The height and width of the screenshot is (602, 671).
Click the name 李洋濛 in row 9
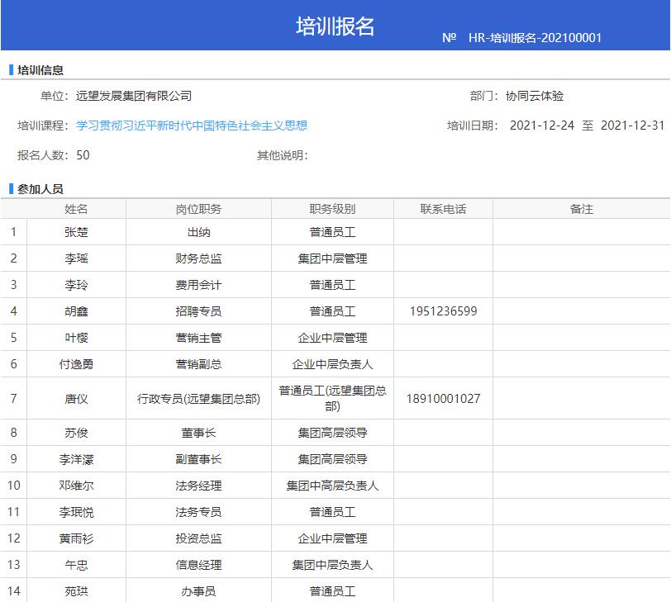pos(76,459)
